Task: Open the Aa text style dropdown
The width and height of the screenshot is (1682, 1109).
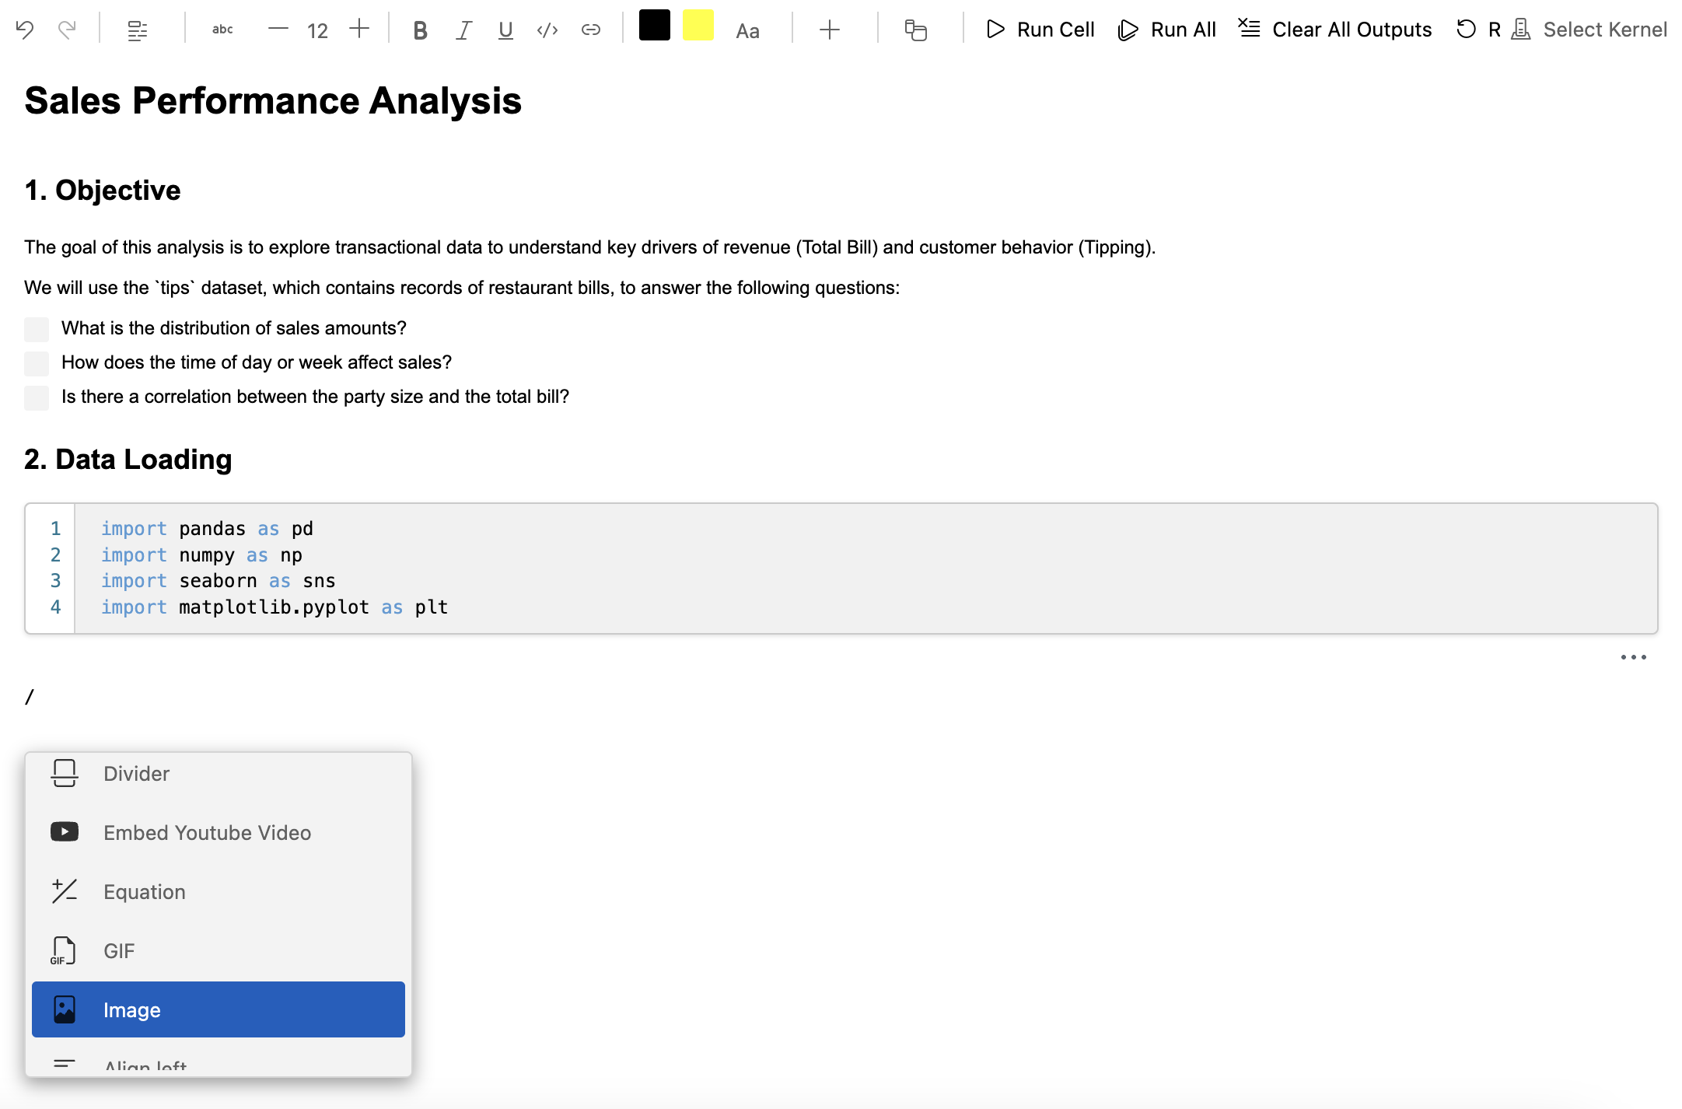Action: tap(747, 31)
